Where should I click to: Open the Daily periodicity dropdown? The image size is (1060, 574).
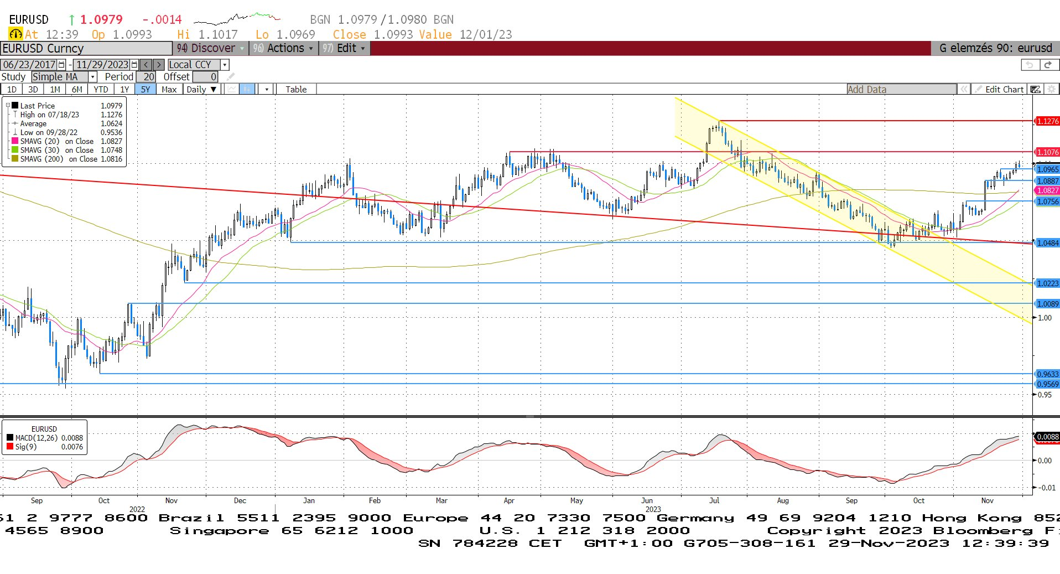[x=202, y=89]
